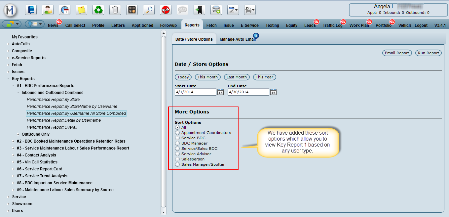Click the magnifying glass search icon
The height and width of the screenshot is (217, 449).
[149, 10]
